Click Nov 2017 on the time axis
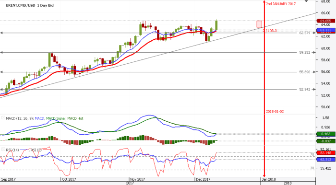336x185 pixels. [138, 179]
